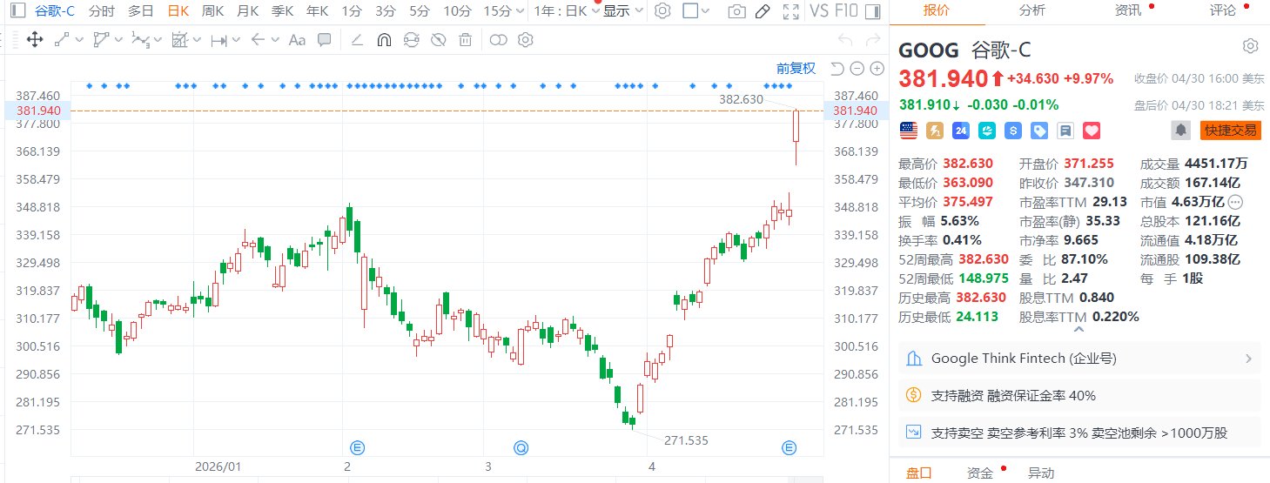Viewport: 1270px width, 483px height.
Task: Delete drawings with the trash icon
Action: [466, 39]
